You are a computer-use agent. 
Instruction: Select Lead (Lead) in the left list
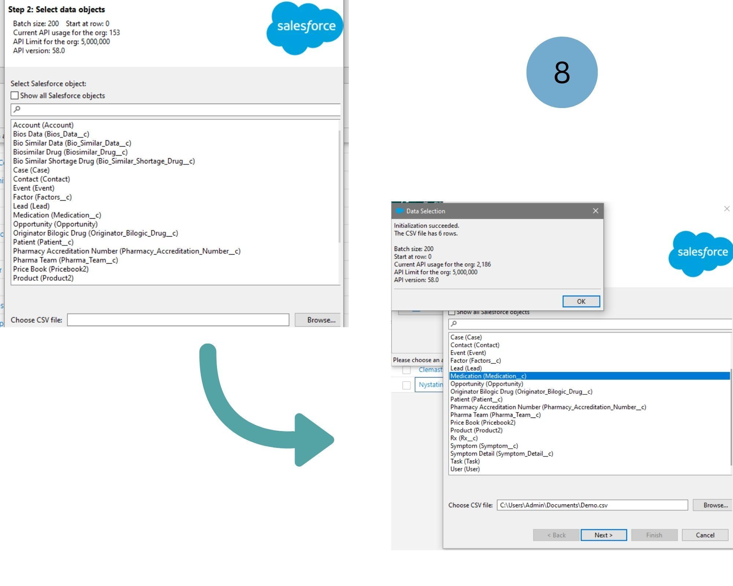[31, 206]
